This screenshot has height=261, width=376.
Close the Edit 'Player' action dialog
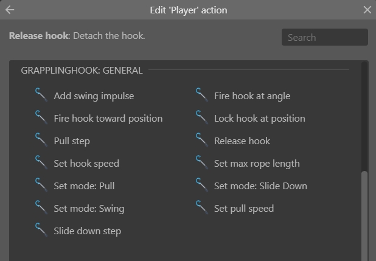(x=367, y=10)
